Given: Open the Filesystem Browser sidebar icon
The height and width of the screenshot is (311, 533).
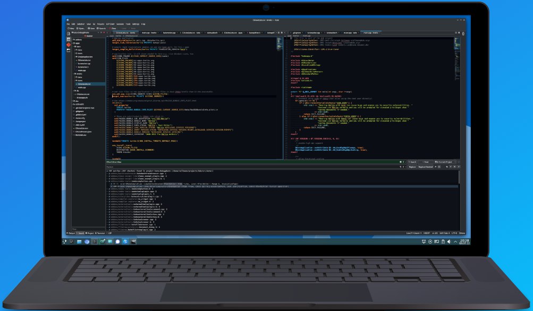Looking at the screenshot, I should click(68, 51).
